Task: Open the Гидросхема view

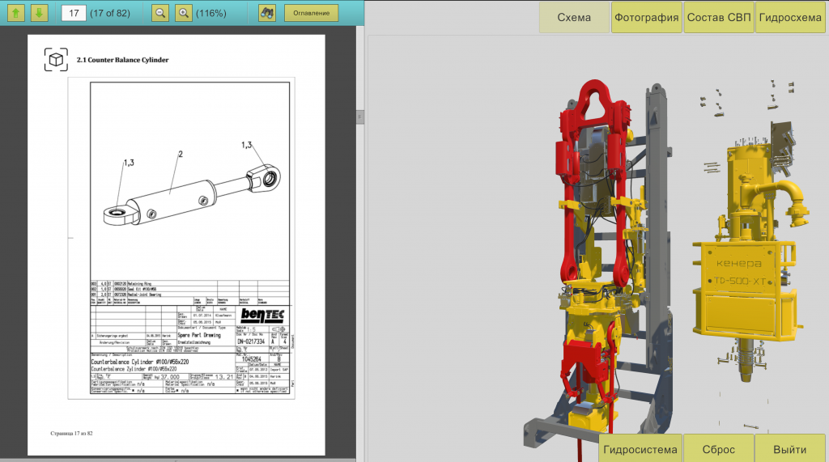Action: [x=790, y=18]
